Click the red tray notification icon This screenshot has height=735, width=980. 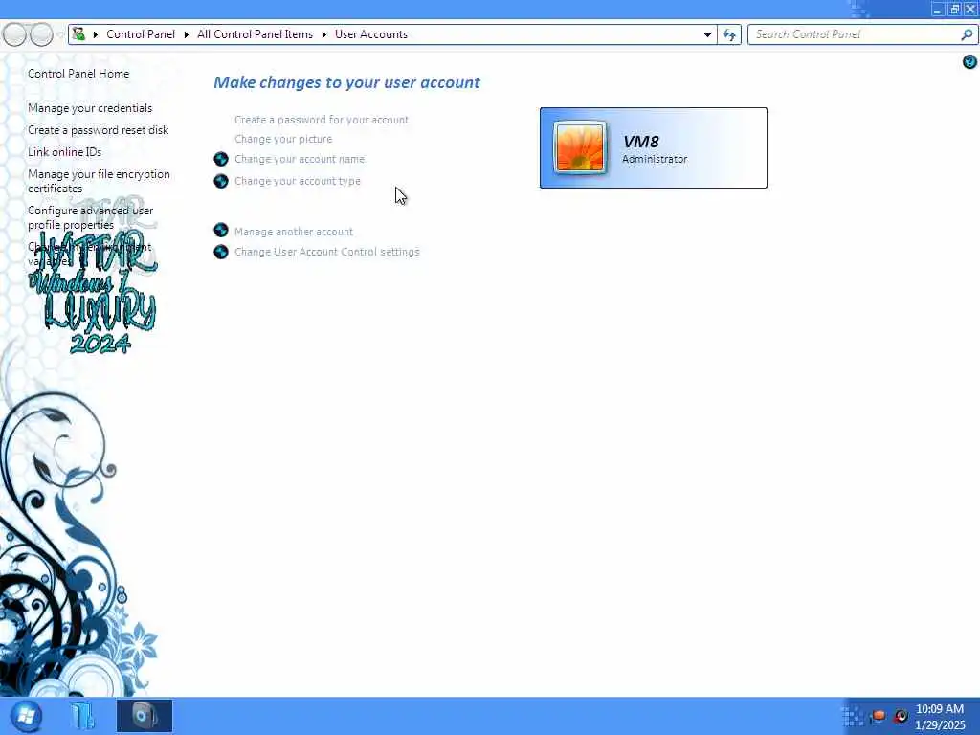point(879,716)
